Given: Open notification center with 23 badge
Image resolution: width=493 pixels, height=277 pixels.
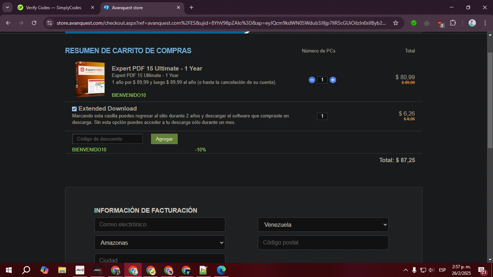Looking at the screenshot, I should tap(482, 270).
